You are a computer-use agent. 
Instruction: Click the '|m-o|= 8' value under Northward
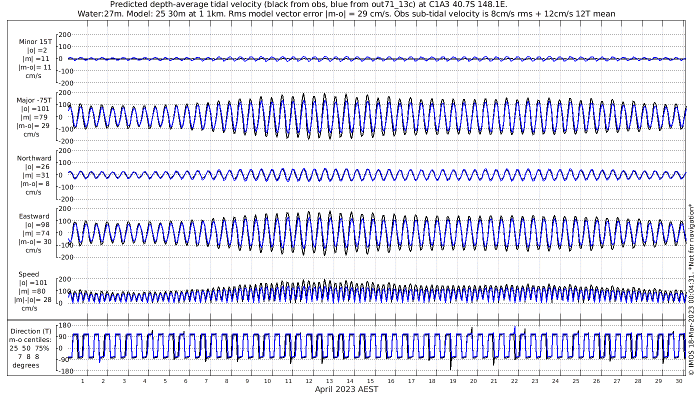pos(35,184)
